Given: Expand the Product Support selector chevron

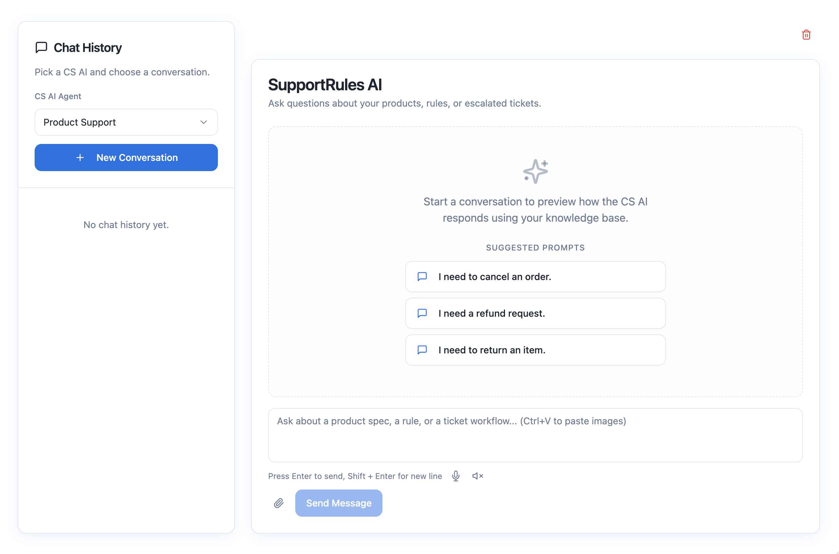Looking at the screenshot, I should coord(204,122).
